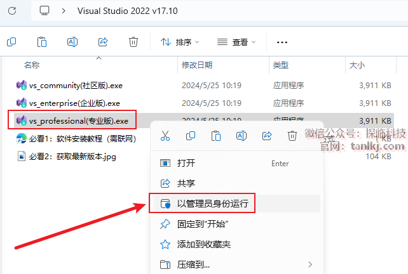Click the refresh button in address bar

click(x=12, y=11)
